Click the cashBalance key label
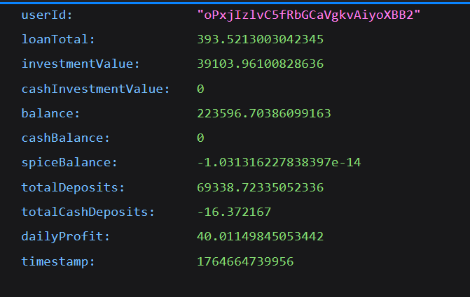This screenshot has width=470, height=297. click(x=66, y=138)
